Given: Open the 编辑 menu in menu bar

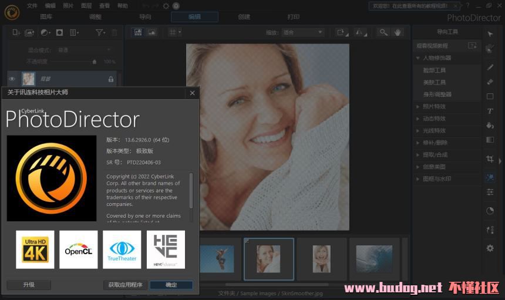Looking at the screenshot, I should coord(50,6).
